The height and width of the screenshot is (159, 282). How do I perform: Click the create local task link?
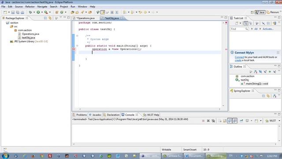238,61
